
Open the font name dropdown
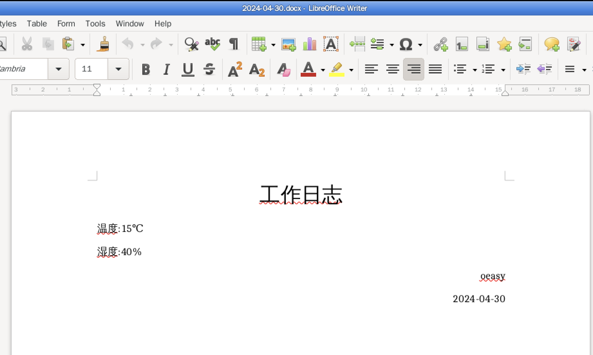click(59, 69)
